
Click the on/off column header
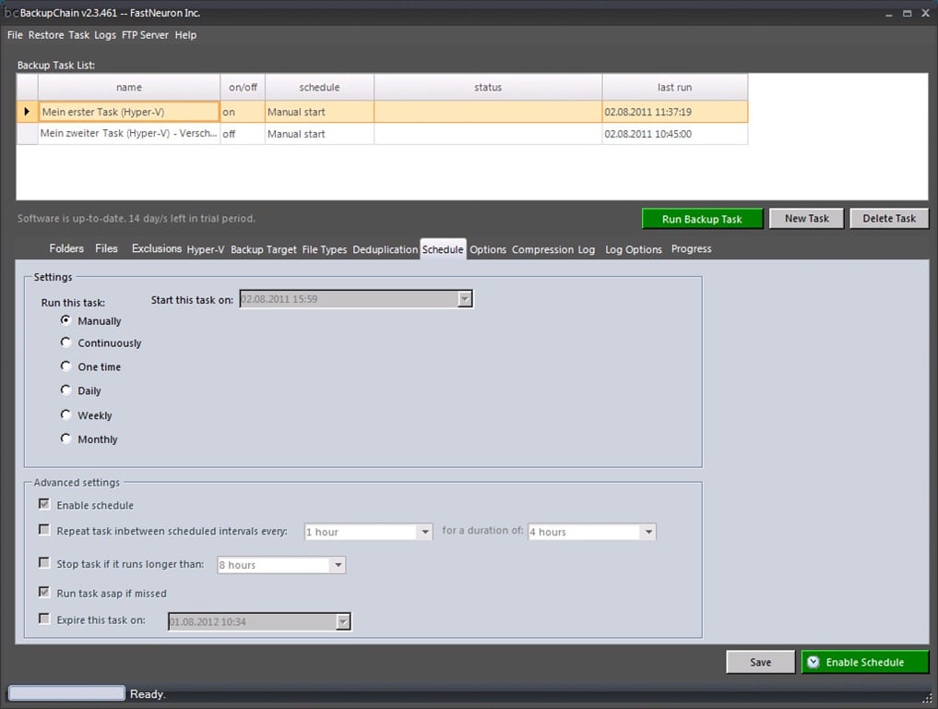point(243,87)
